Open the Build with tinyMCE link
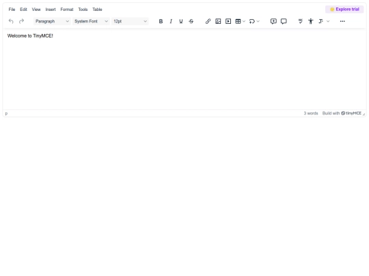 tap(342, 113)
